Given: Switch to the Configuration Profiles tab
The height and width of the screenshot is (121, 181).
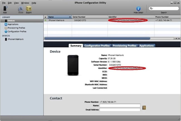Looking at the screenshot, I should pyautogui.click(x=97, y=46).
